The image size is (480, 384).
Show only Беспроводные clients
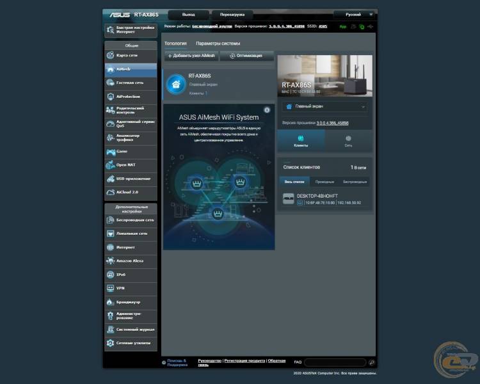(355, 182)
